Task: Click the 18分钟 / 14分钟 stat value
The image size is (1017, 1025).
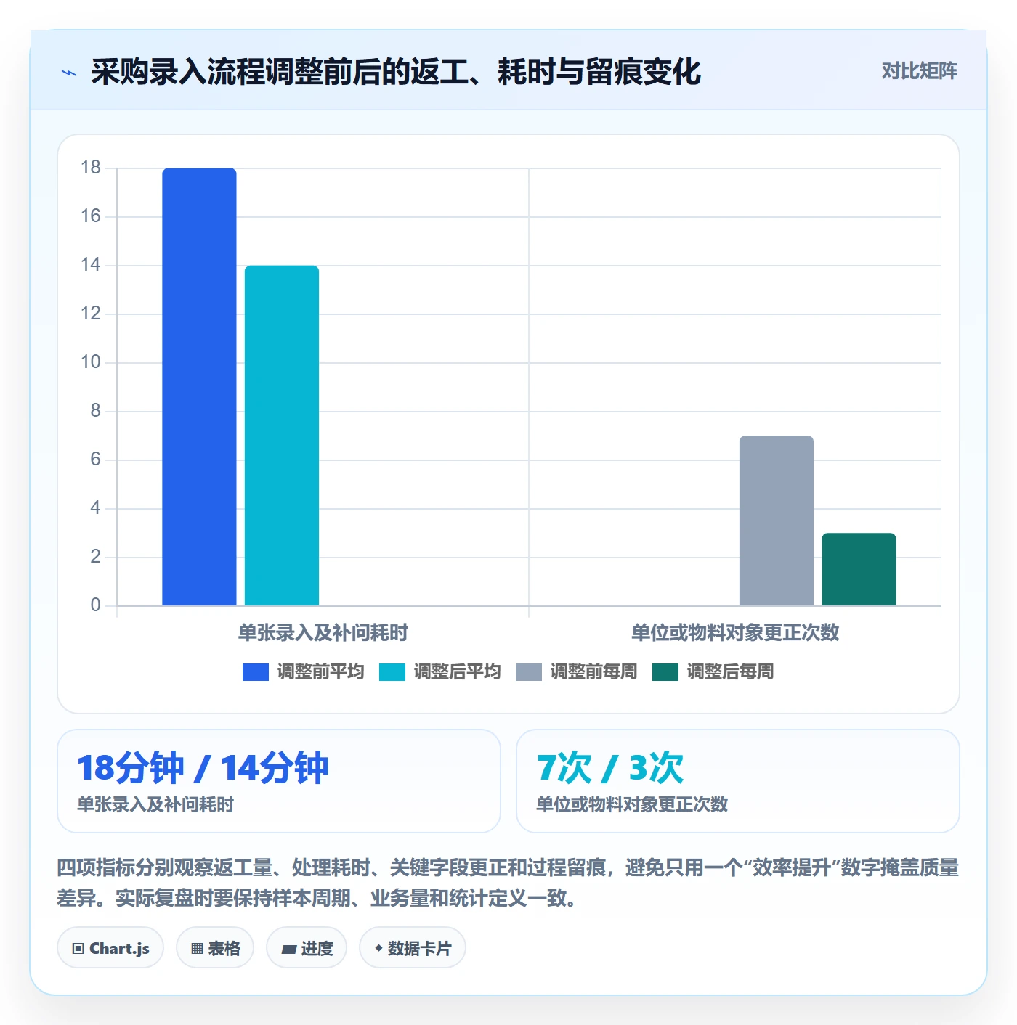Action: point(203,768)
